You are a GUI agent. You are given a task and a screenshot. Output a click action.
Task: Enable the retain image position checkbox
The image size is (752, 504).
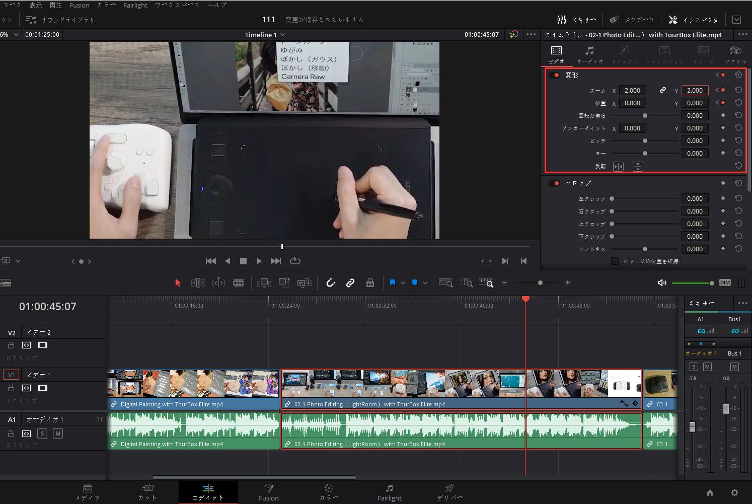click(x=615, y=261)
